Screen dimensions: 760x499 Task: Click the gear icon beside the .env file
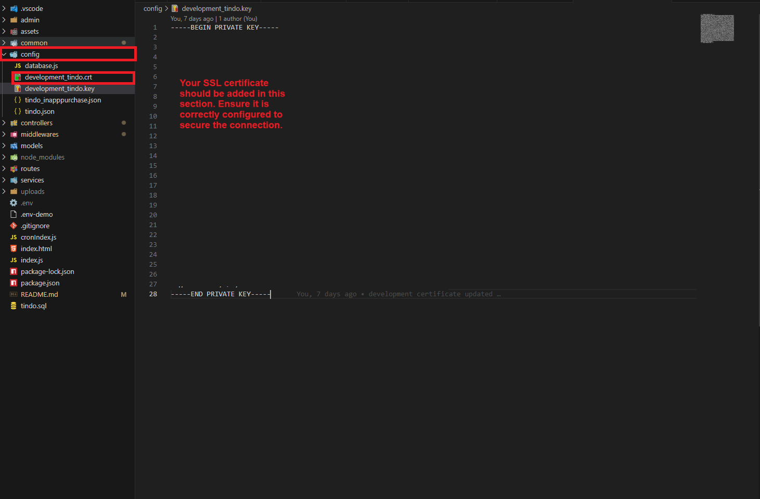(x=14, y=203)
